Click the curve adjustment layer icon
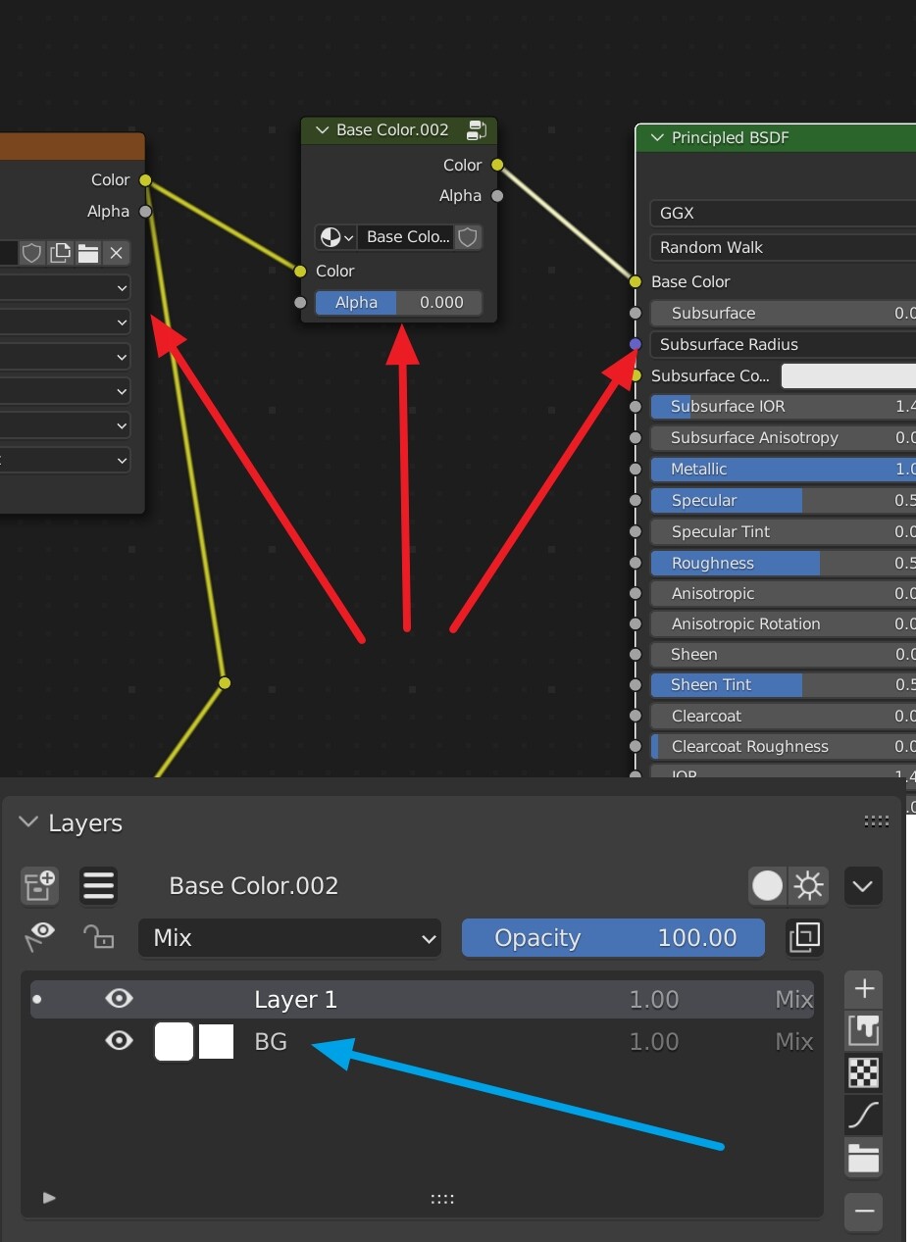916x1242 pixels. [x=863, y=1115]
